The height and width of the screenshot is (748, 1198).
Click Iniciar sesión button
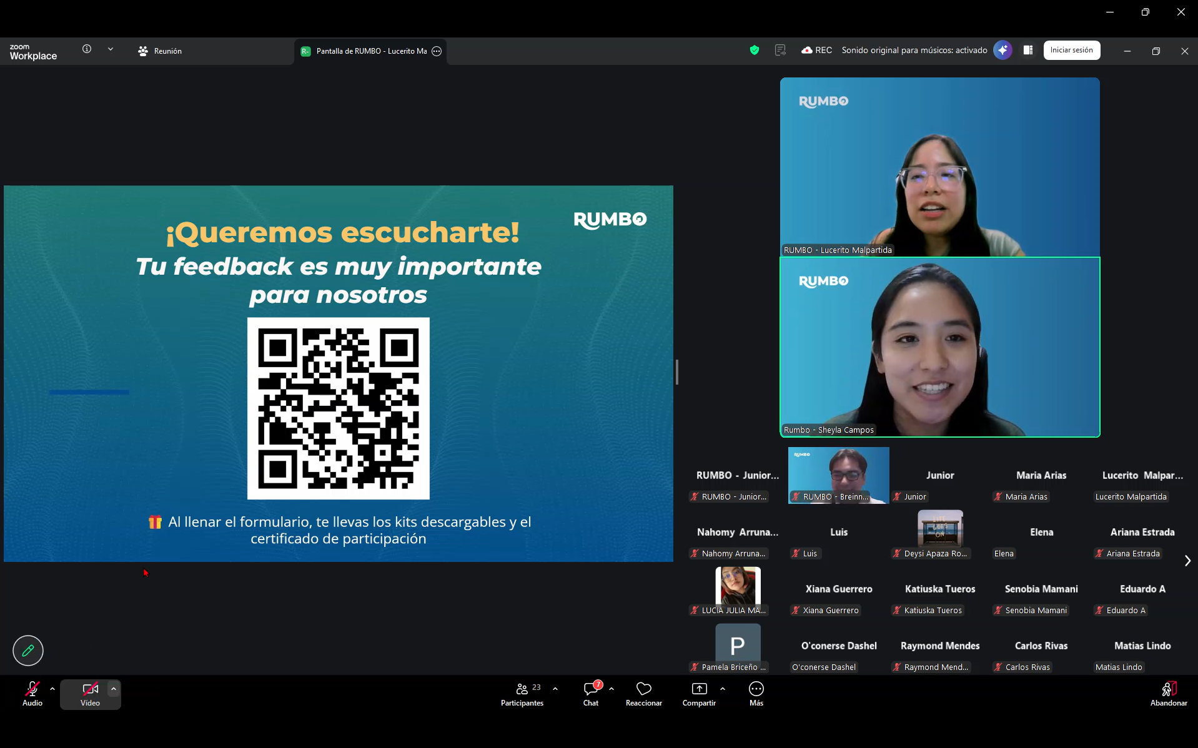(x=1072, y=51)
